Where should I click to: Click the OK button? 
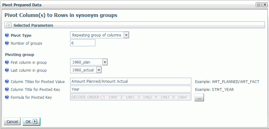coord(31,122)
